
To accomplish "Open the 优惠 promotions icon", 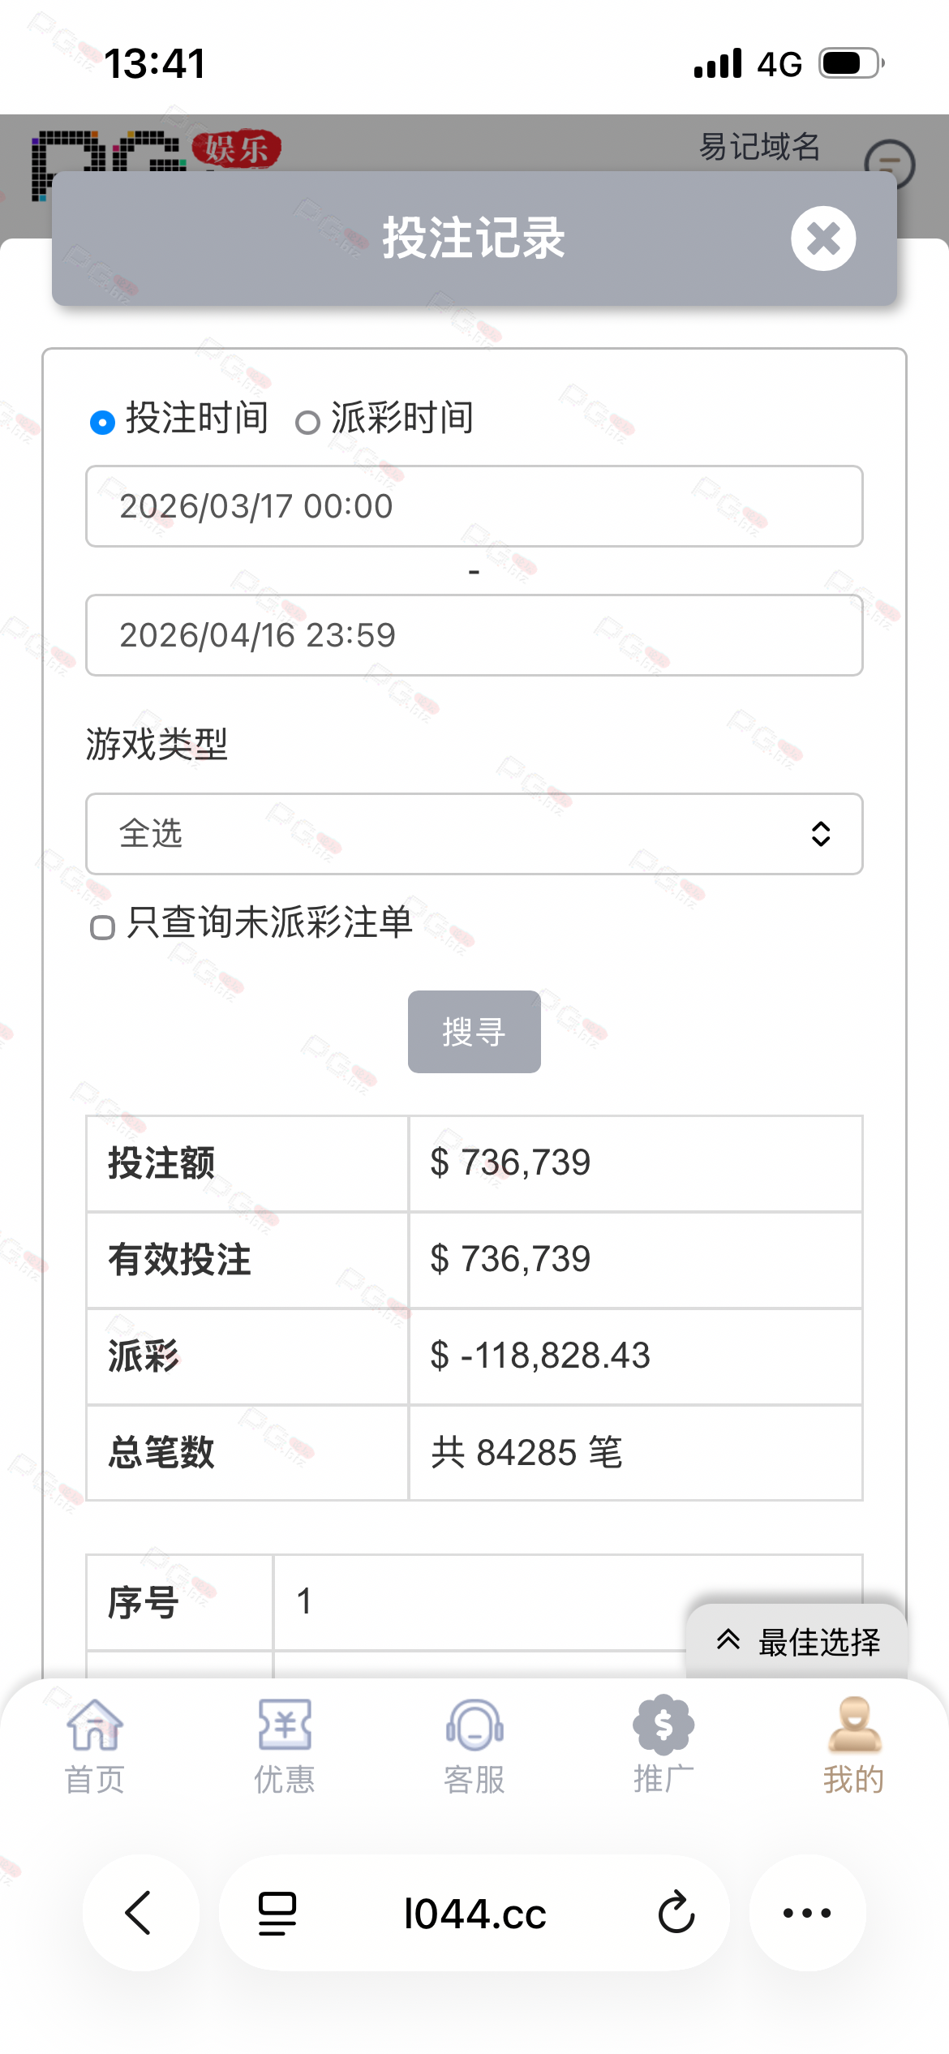I will pos(285,1725).
